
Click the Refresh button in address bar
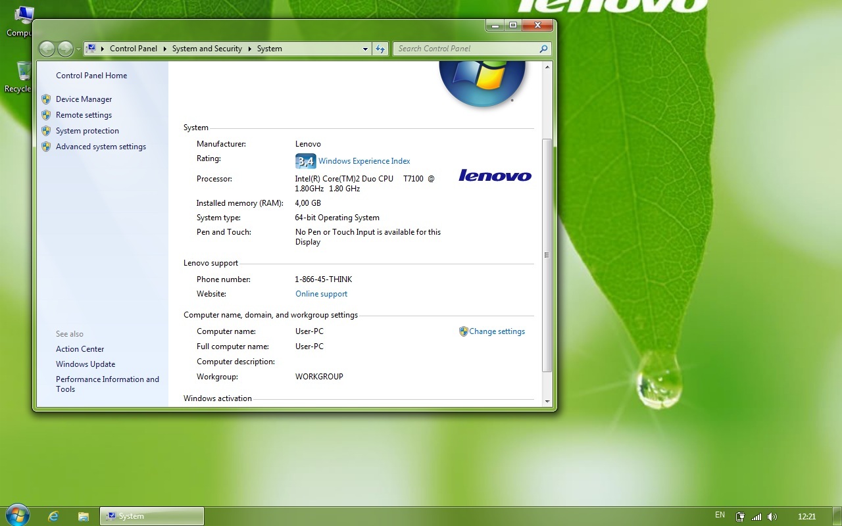point(380,49)
